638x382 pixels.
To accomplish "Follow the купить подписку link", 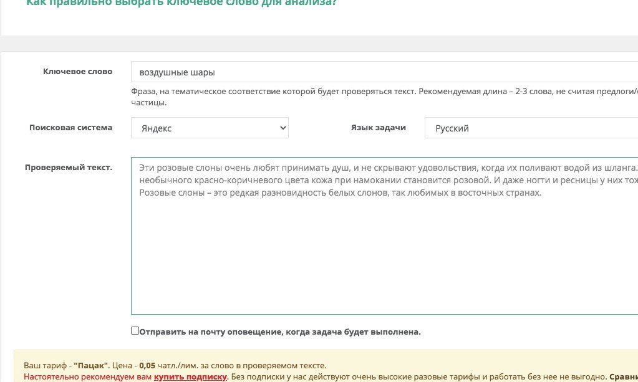I will tap(190, 377).
